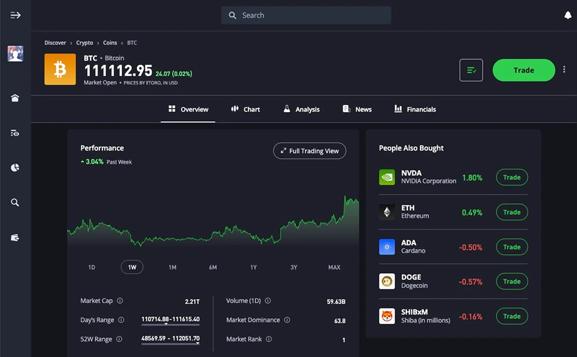577x357 pixels.
Task: Open the Watchlist eye icon in sidebar
Action: [x=15, y=133]
